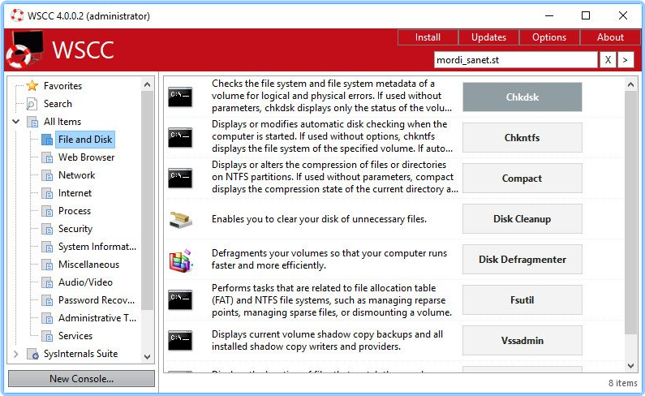Select the Web Browser category
Image resolution: width=645 pixels, height=396 pixels.
click(x=86, y=157)
